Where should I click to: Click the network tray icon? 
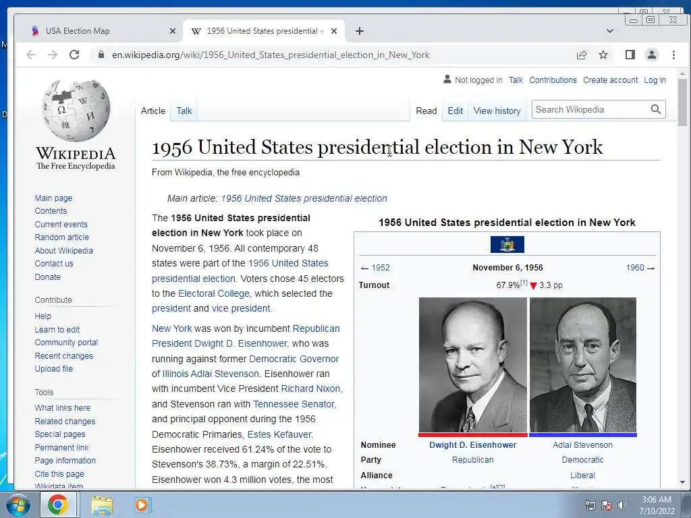click(590, 505)
